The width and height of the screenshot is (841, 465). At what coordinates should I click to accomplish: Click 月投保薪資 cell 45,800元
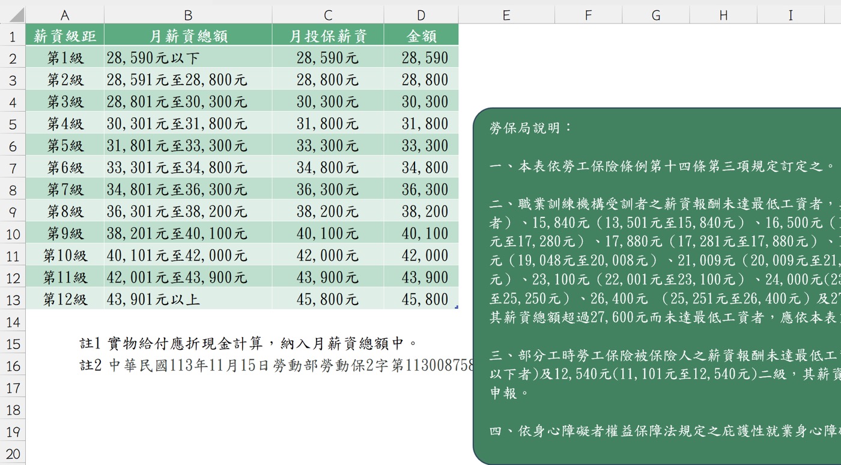coord(328,299)
